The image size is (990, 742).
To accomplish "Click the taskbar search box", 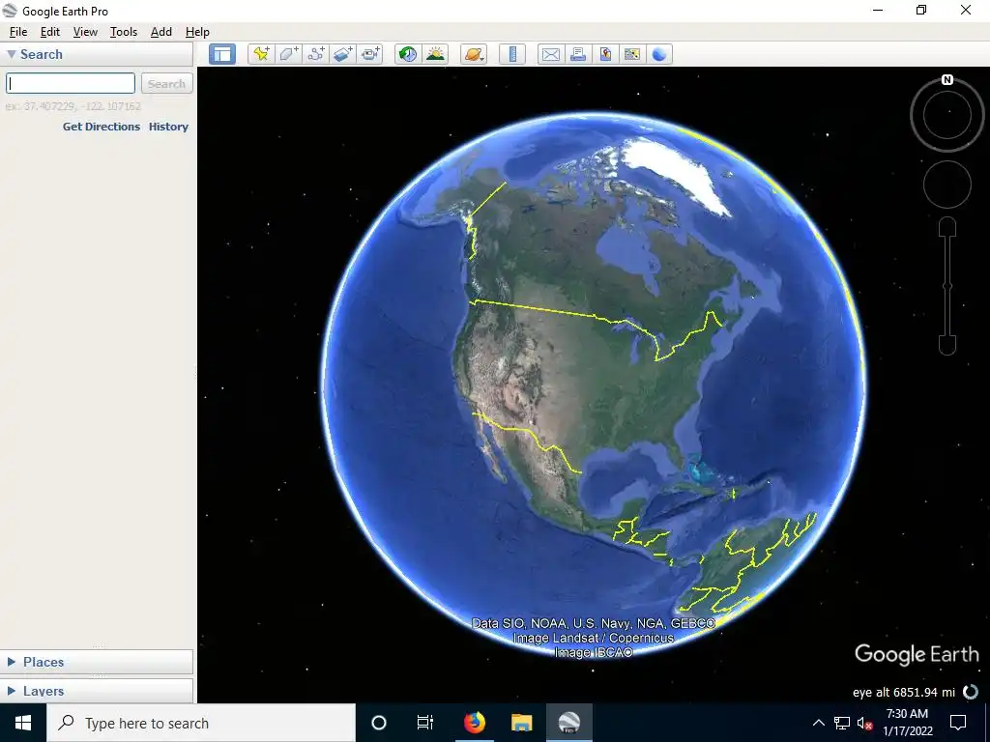I will [201, 723].
